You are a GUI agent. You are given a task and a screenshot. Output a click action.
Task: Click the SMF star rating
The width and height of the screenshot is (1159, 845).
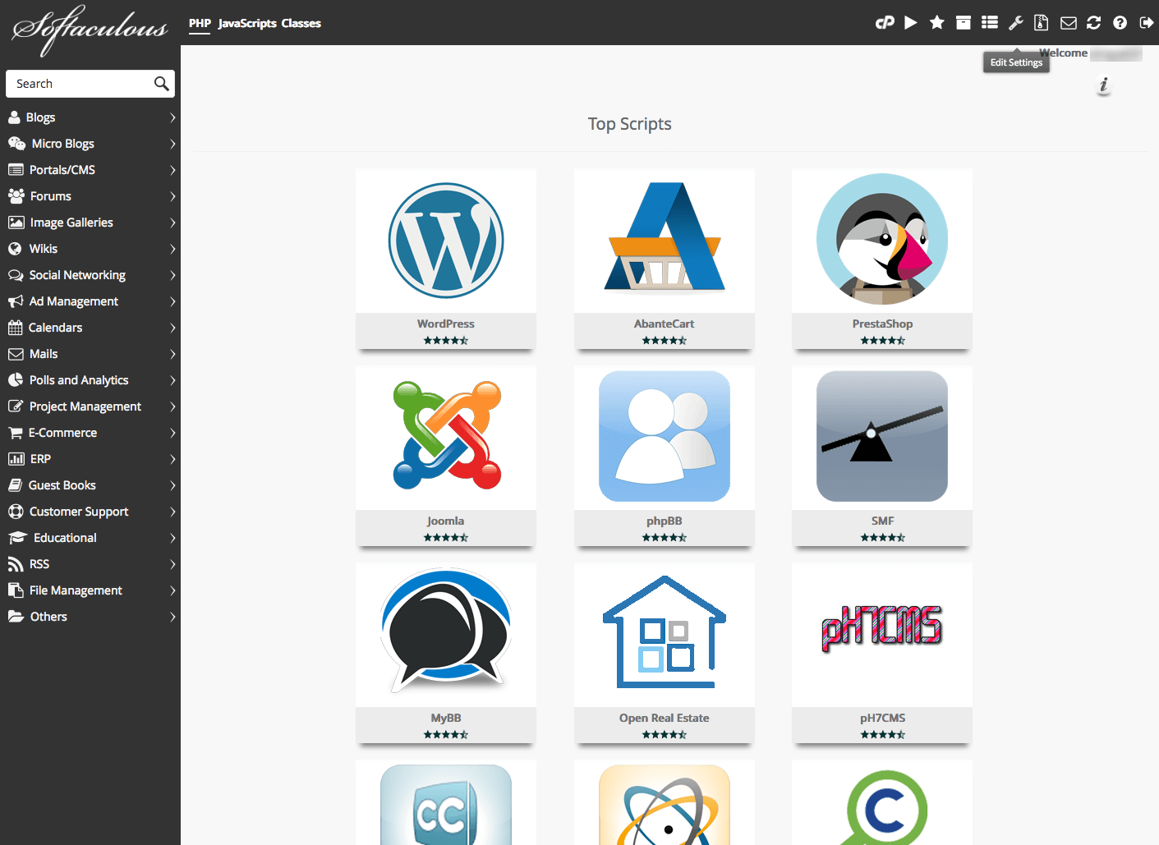coord(882,537)
